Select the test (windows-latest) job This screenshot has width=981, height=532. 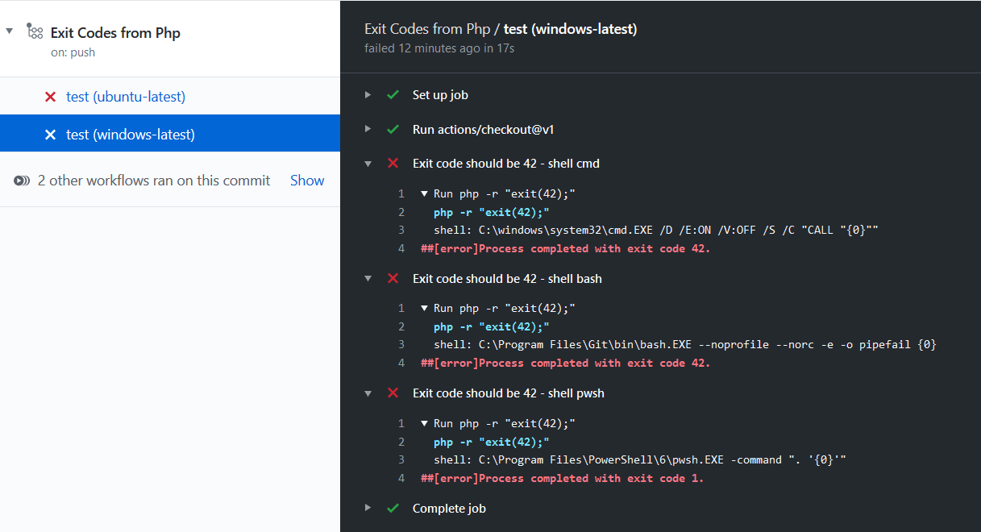pos(169,134)
